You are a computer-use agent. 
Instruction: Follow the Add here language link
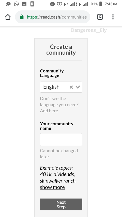pos(49,111)
